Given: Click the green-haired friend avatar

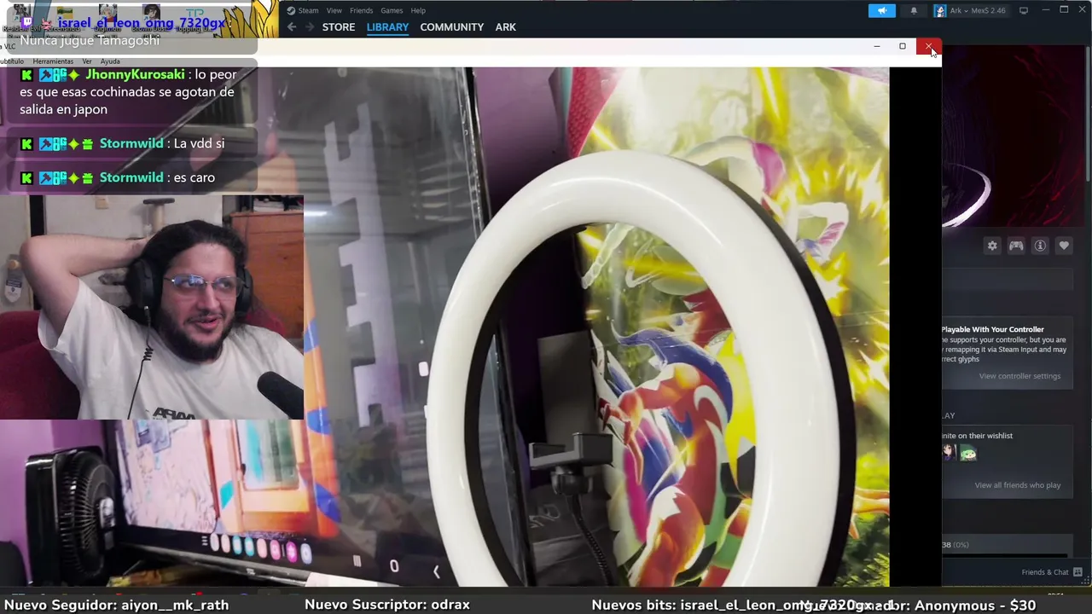Looking at the screenshot, I should point(967,453).
